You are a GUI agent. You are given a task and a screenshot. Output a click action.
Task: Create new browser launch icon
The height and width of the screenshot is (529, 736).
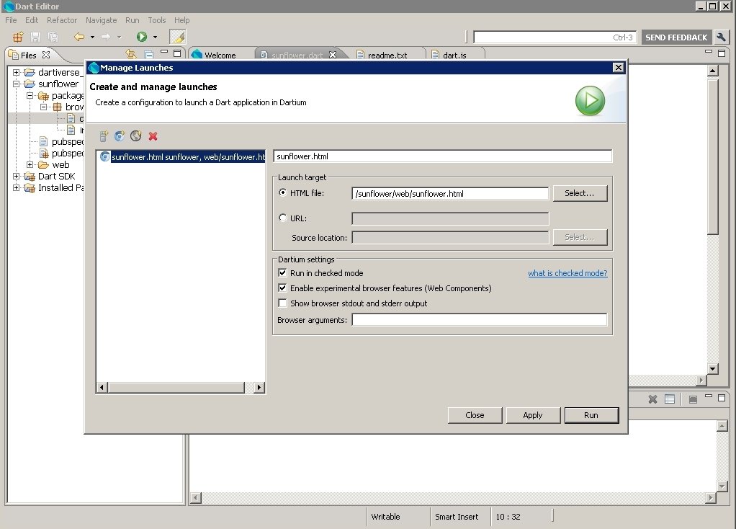[135, 136]
